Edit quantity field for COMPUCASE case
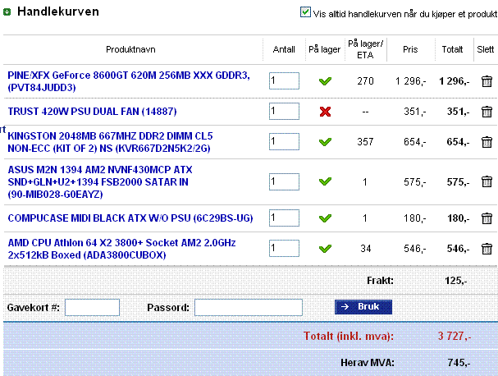 pyautogui.click(x=284, y=218)
